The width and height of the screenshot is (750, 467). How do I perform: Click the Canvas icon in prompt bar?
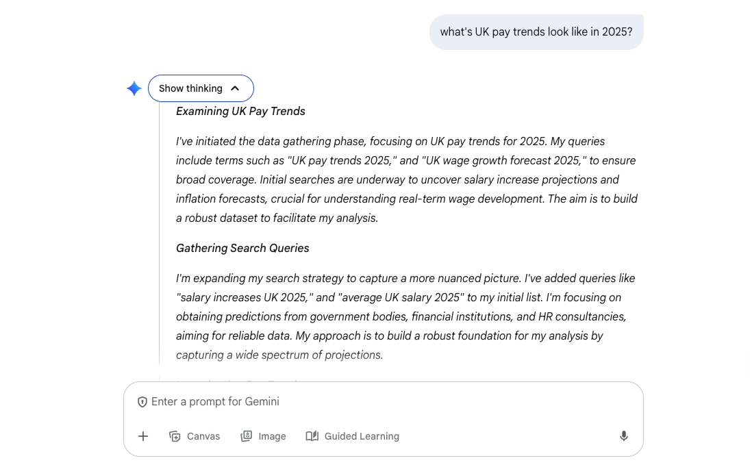[175, 436]
